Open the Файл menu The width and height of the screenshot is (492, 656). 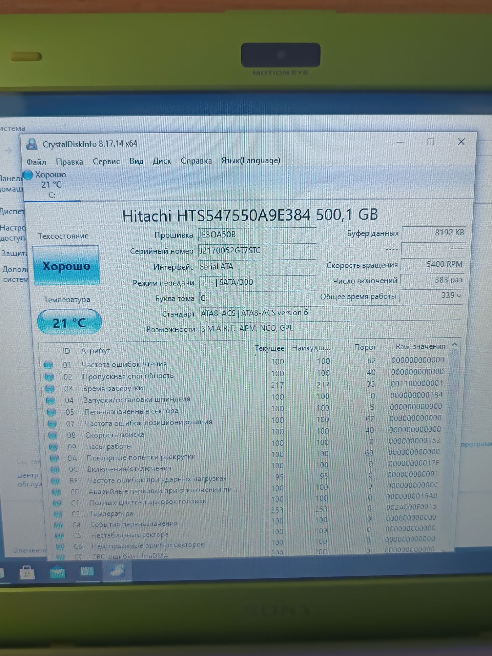coord(36,162)
